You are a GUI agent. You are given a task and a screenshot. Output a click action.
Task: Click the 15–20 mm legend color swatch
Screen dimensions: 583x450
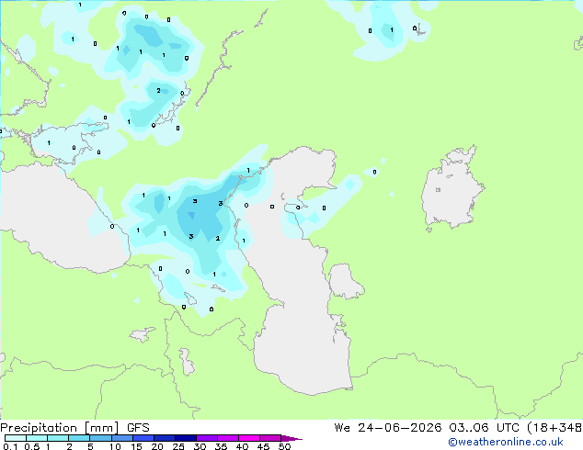[x=143, y=438]
